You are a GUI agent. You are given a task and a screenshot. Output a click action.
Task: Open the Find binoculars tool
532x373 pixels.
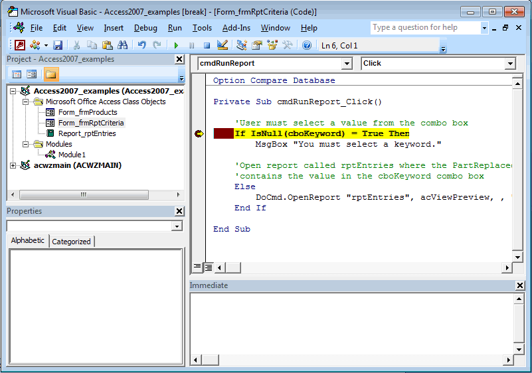point(122,45)
